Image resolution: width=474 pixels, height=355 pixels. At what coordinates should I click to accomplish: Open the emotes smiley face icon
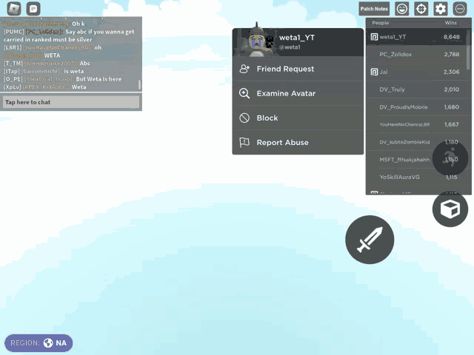pos(402,9)
